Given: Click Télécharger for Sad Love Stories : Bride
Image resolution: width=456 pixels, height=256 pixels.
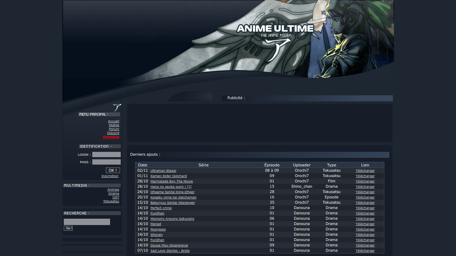Looking at the screenshot, I should tap(365, 251).
